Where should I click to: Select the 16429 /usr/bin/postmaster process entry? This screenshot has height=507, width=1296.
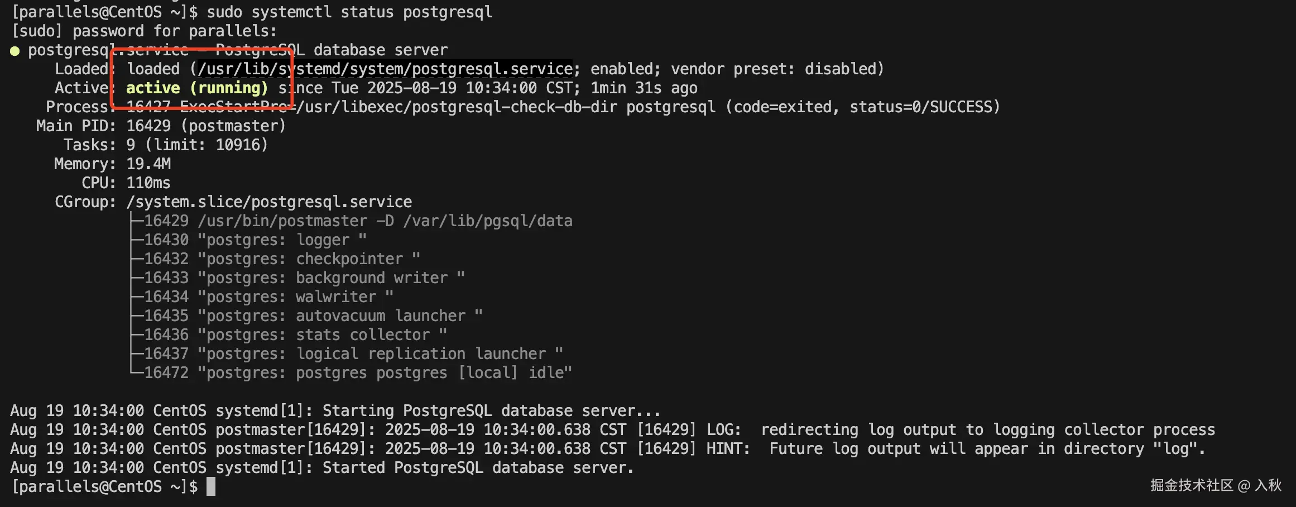(x=357, y=221)
